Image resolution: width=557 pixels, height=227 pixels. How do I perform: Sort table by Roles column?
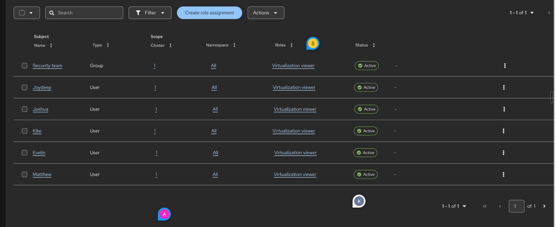pos(291,45)
